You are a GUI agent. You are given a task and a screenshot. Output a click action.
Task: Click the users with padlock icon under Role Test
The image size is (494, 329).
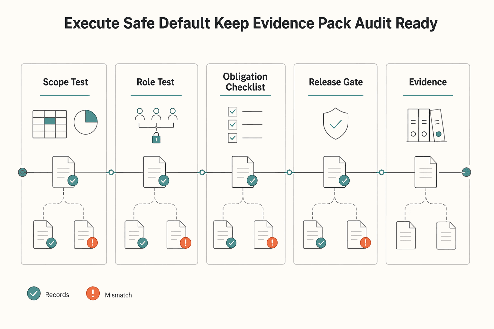pos(156,126)
